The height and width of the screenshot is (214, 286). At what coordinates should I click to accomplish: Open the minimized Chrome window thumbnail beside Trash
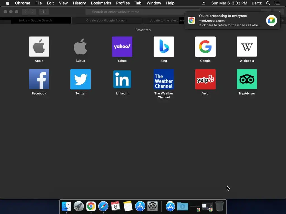tap(207, 206)
